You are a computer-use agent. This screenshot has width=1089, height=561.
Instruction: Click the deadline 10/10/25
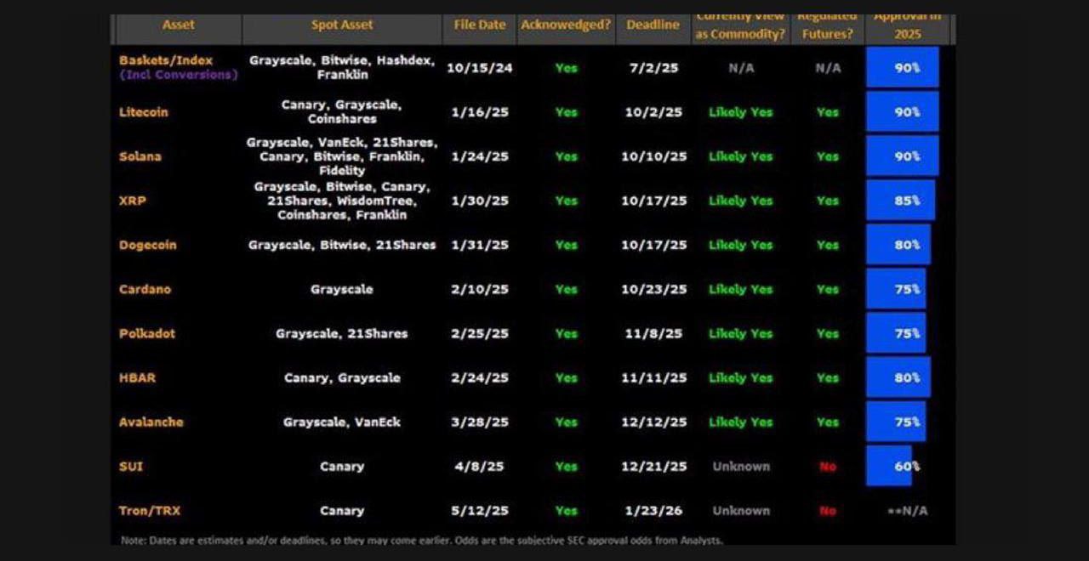[x=653, y=156]
